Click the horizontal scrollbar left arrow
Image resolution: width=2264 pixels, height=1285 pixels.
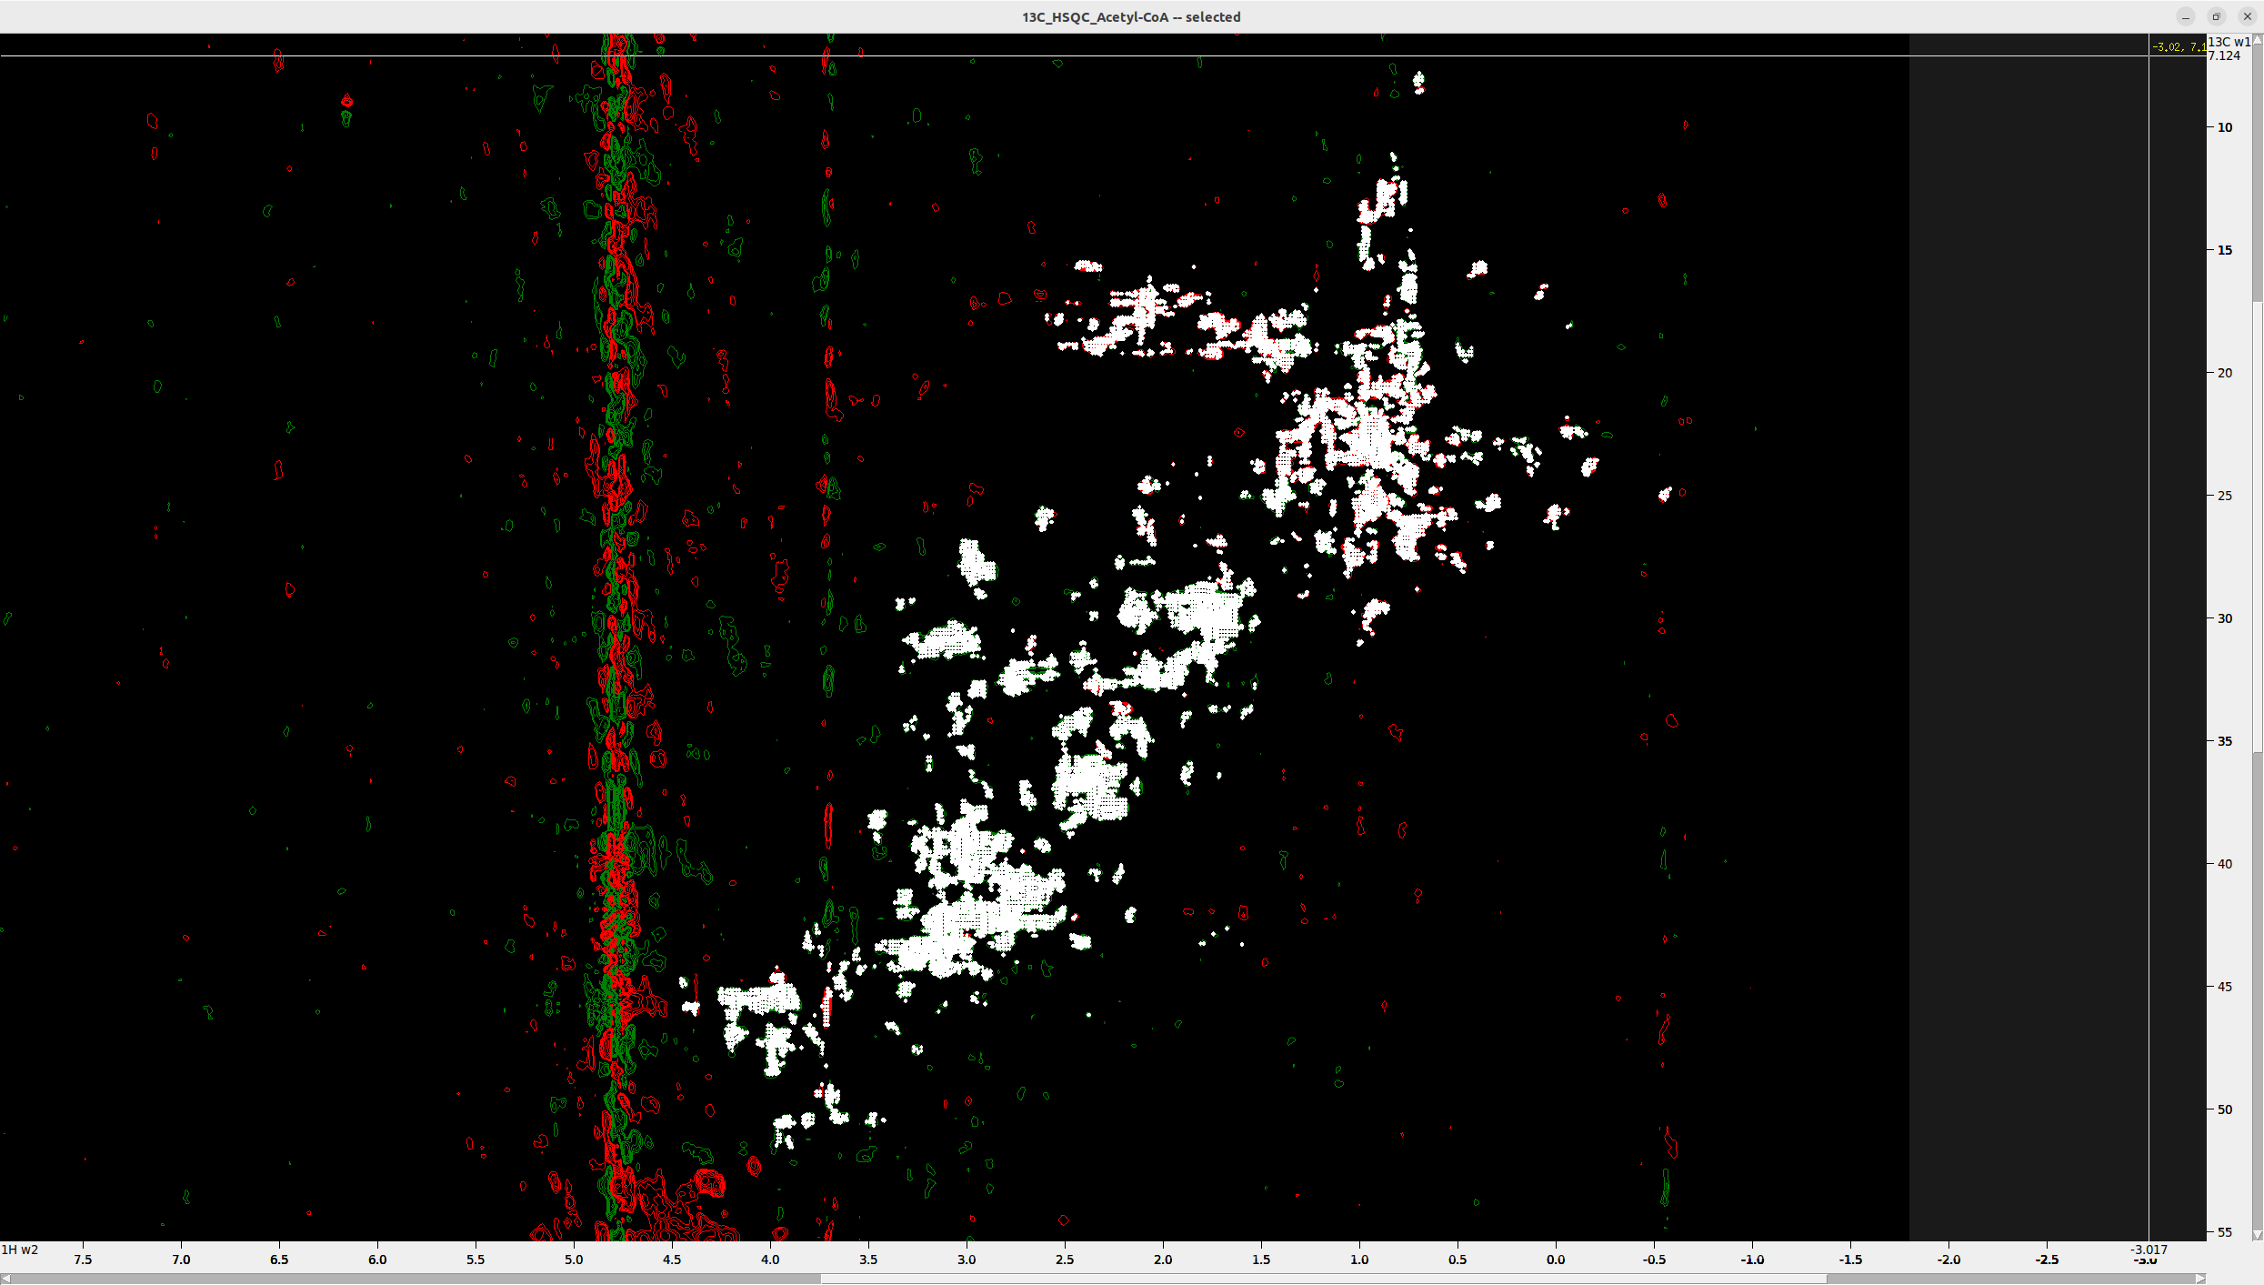pos(7,1278)
